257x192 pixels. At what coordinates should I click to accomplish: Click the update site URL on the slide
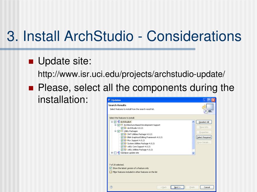[x=132, y=74]
